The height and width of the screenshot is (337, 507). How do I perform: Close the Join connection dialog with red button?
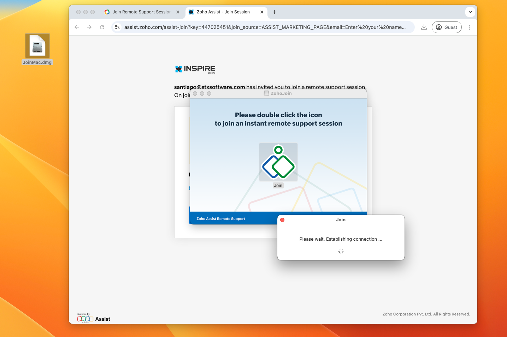click(x=282, y=220)
